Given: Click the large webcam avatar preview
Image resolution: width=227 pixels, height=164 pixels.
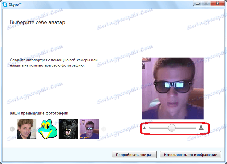Looking at the screenshot, I should pos(173,88).
